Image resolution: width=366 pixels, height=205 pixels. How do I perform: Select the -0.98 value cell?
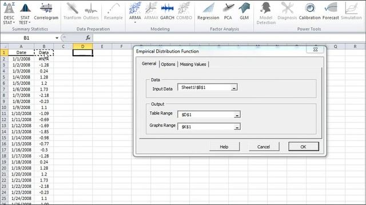44,138
